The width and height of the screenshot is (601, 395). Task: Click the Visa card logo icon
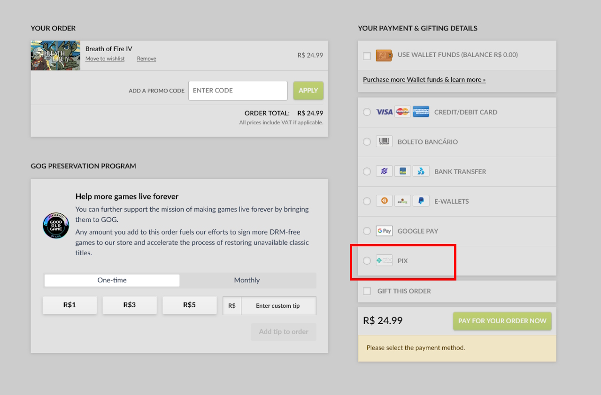point(384,112)
